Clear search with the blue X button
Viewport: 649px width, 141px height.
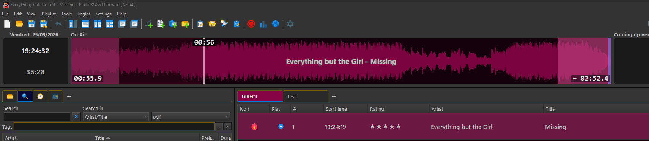(76, 116)
